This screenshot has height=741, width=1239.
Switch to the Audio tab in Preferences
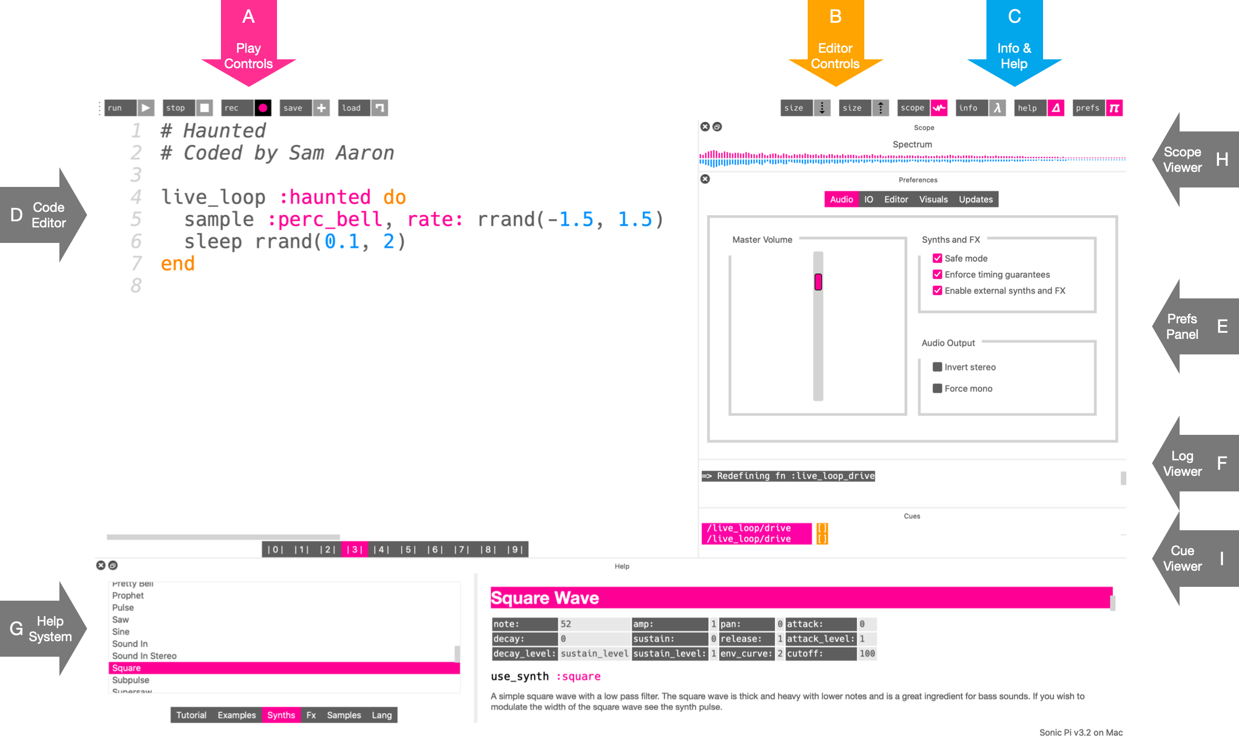click(838, 199)
